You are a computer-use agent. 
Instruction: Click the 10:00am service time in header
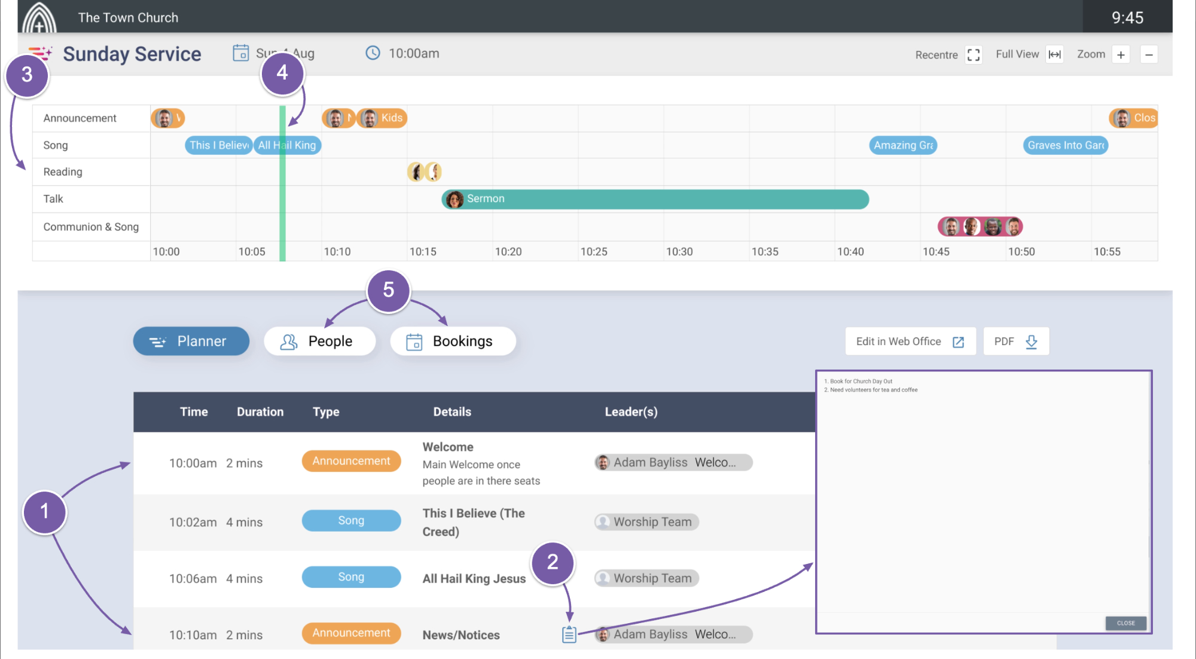[x=414, y=53]
